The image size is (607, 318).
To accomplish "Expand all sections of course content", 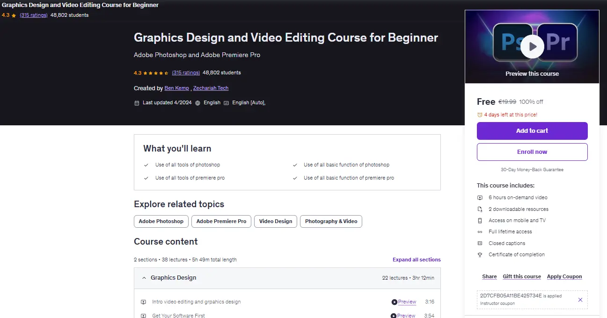I will (x=417, y=260).
